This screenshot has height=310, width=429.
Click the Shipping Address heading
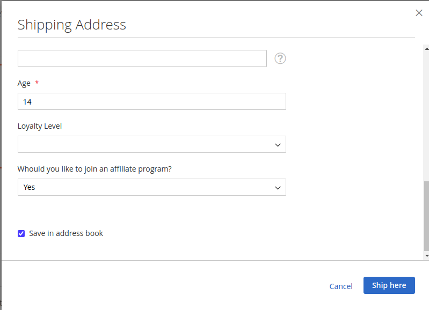(72, 25)
